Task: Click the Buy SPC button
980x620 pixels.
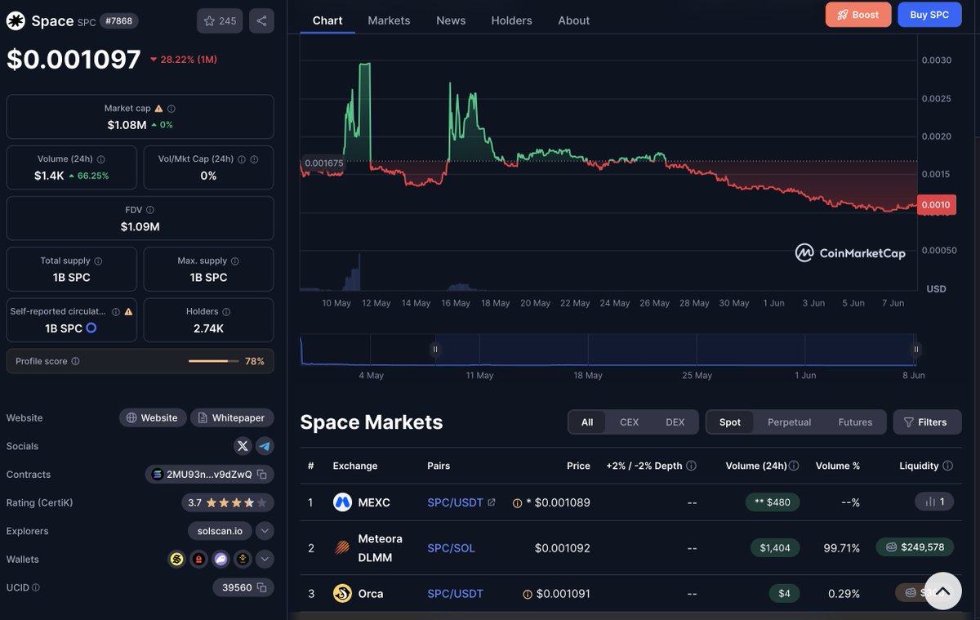Action: coord(929,15)
